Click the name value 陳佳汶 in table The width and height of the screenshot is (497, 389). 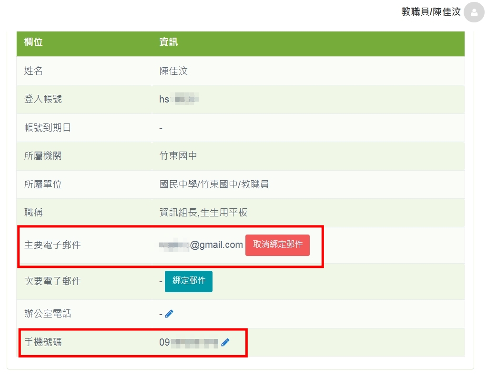tap(173, 71)
